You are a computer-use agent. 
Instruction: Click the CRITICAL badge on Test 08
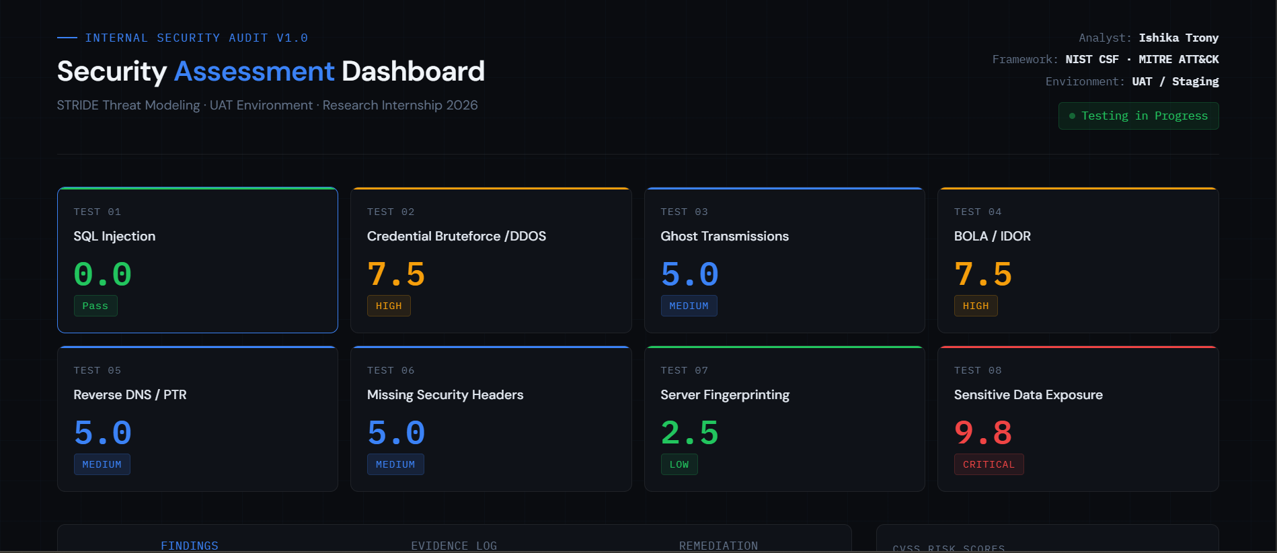[x=989, y=464]
